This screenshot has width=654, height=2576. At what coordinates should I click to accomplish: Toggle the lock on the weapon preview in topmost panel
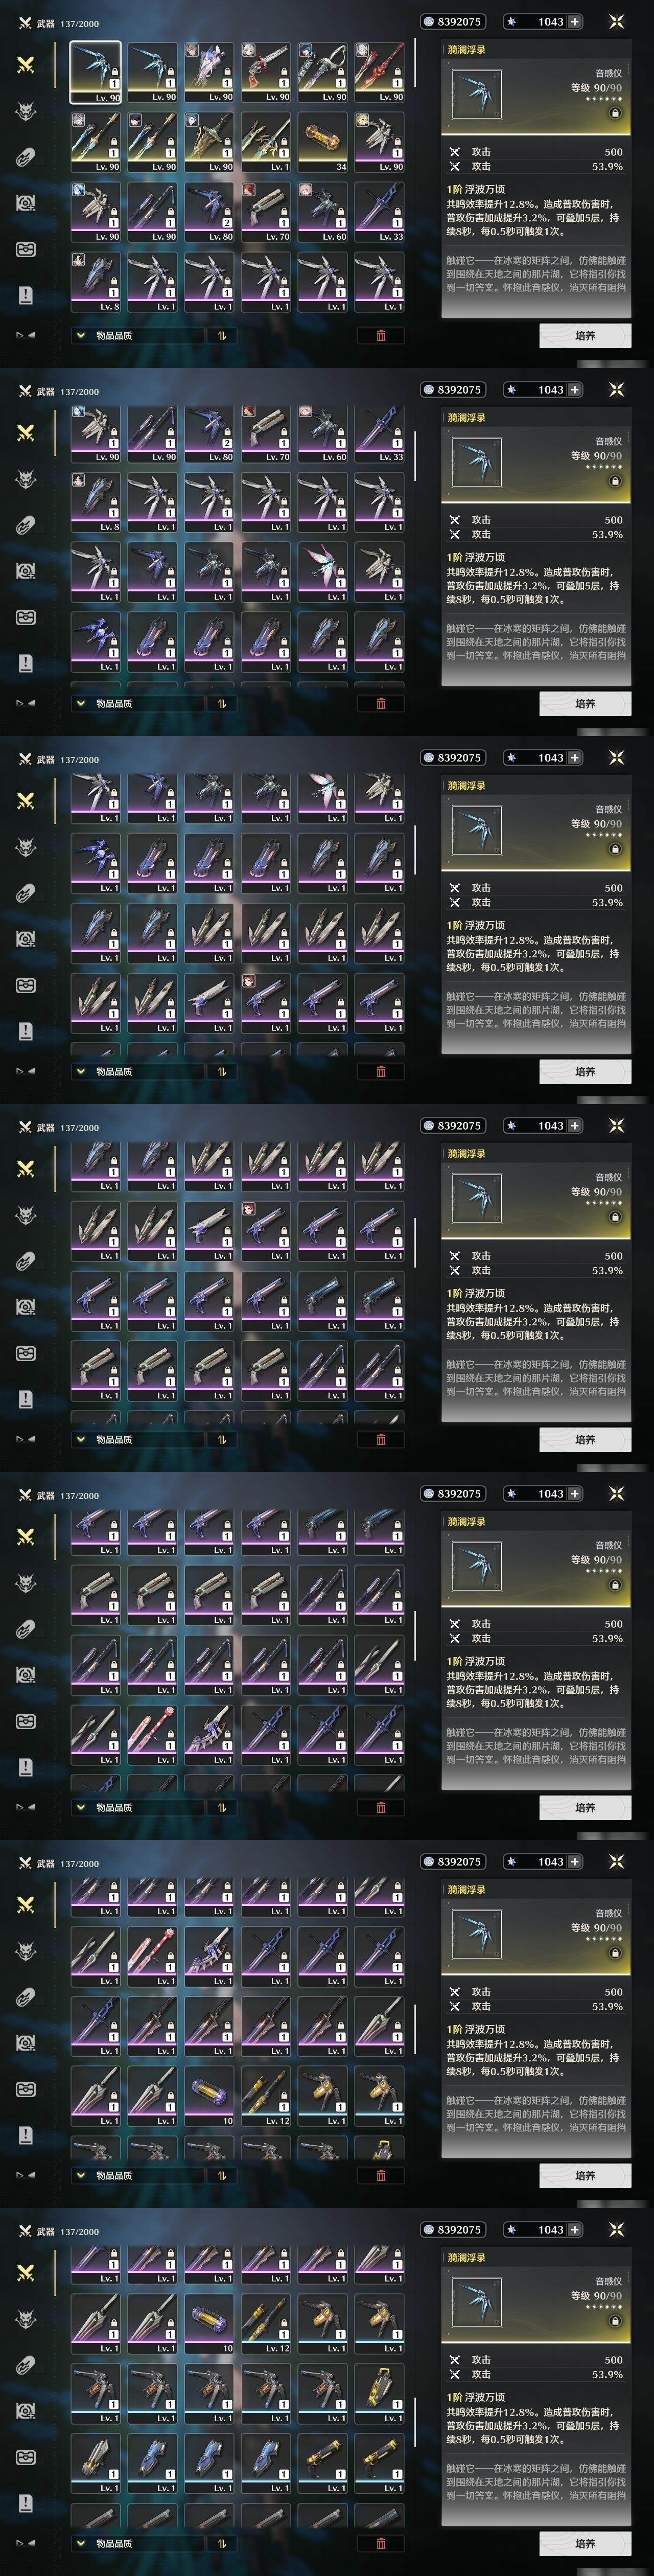click(x=615, y=113)
